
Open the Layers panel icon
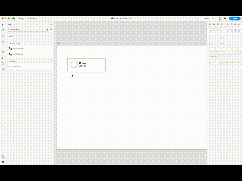click(3, 162)
